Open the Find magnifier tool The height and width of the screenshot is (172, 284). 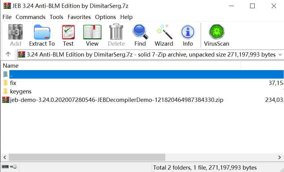pyautogui.click(x=140, y=32)
